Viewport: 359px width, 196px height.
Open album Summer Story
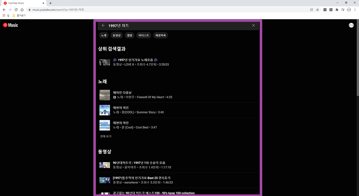point(146,112)
